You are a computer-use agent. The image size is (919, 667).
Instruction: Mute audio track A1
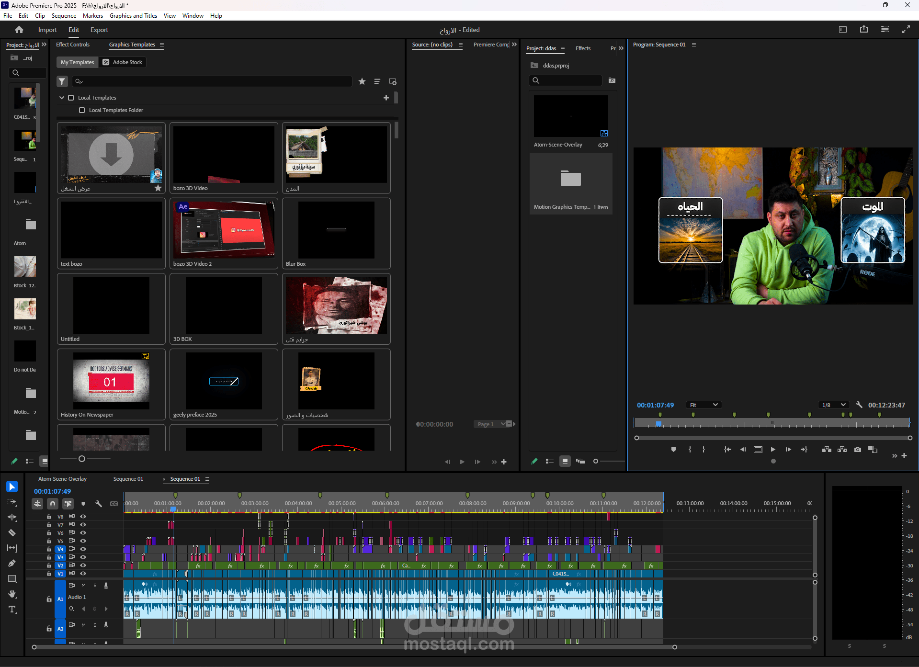[x=83, y=585]
